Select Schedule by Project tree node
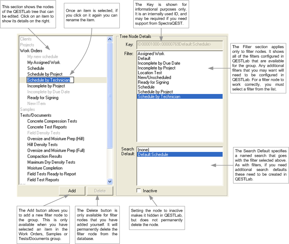This screenshot has height=244, width=289. pyautogui.click(x=45, y=74)
